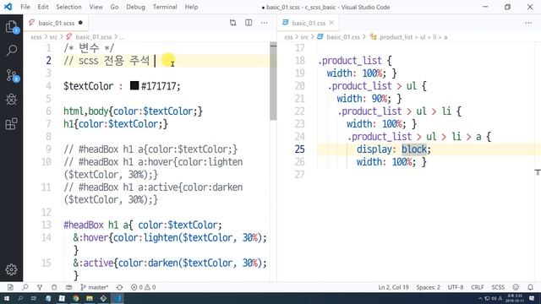The height and width of the screenshot is (304, 541).
Task: Change line endings via CRLF
Action: click(x=478, y=287)
